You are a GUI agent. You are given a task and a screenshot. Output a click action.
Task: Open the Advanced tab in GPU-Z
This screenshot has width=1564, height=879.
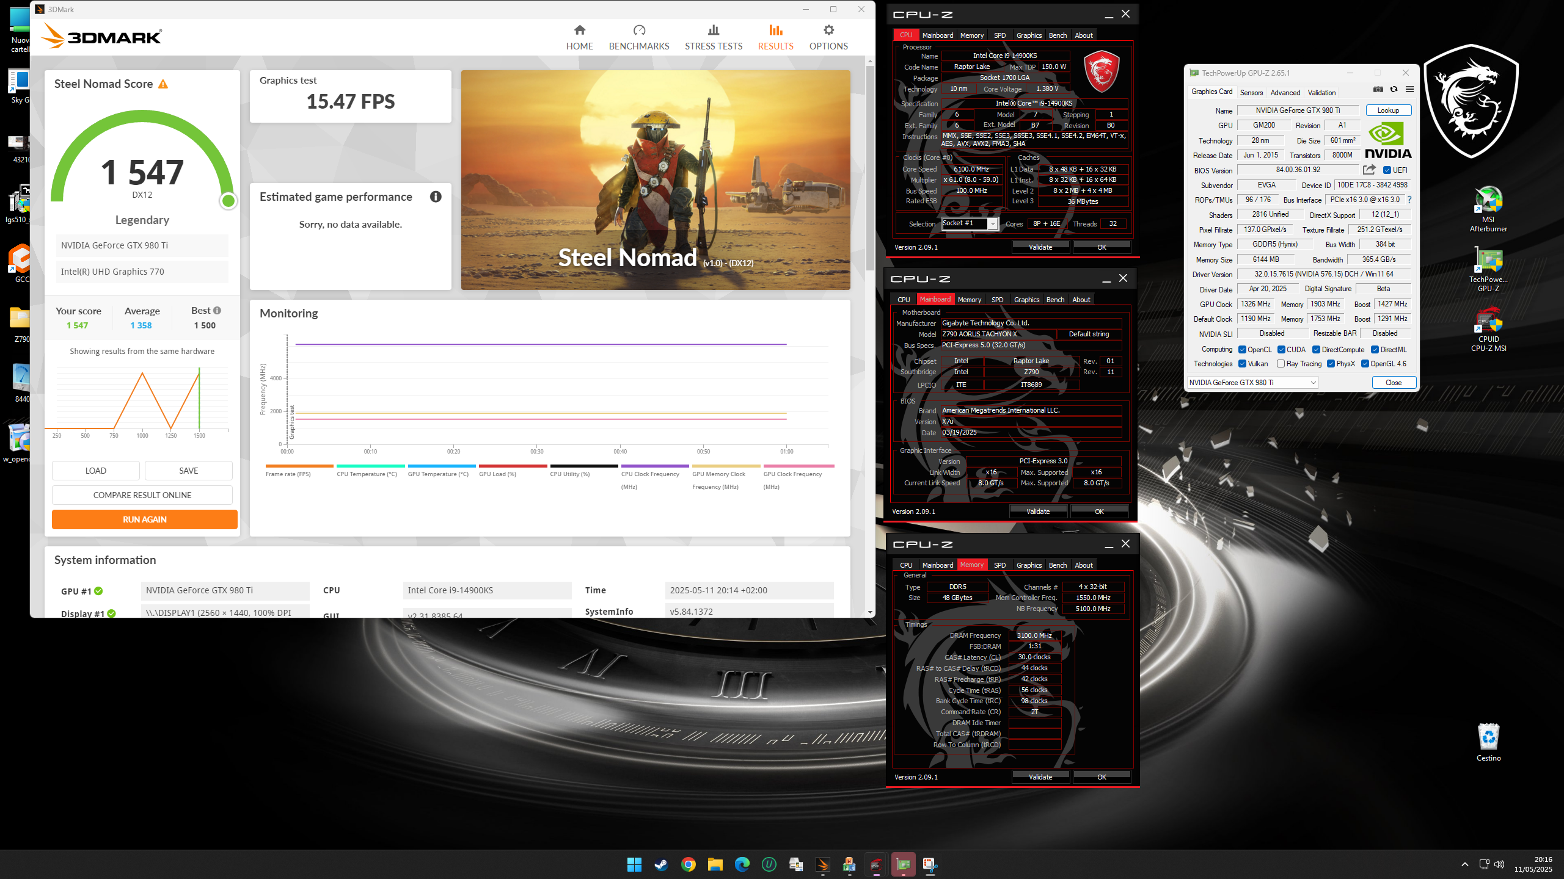(x=1285, y=93)
